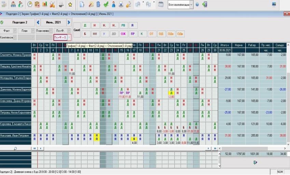This screenshot has width=290, height=175.
Task: Toggle the РВ shift code button
Action: (123, 26)
